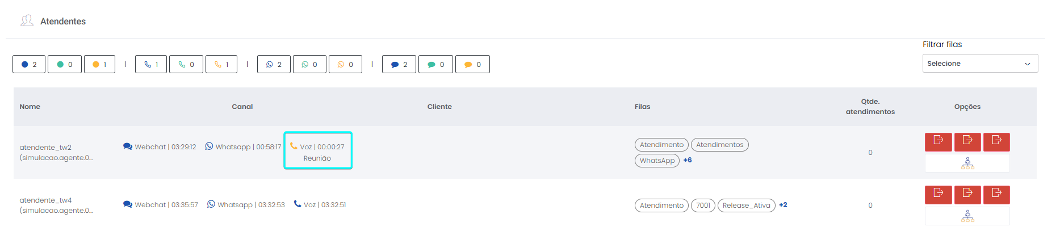Click the Release_Ativa queue tag
The width and height of the screenshot is (1060, 235).
746,205
